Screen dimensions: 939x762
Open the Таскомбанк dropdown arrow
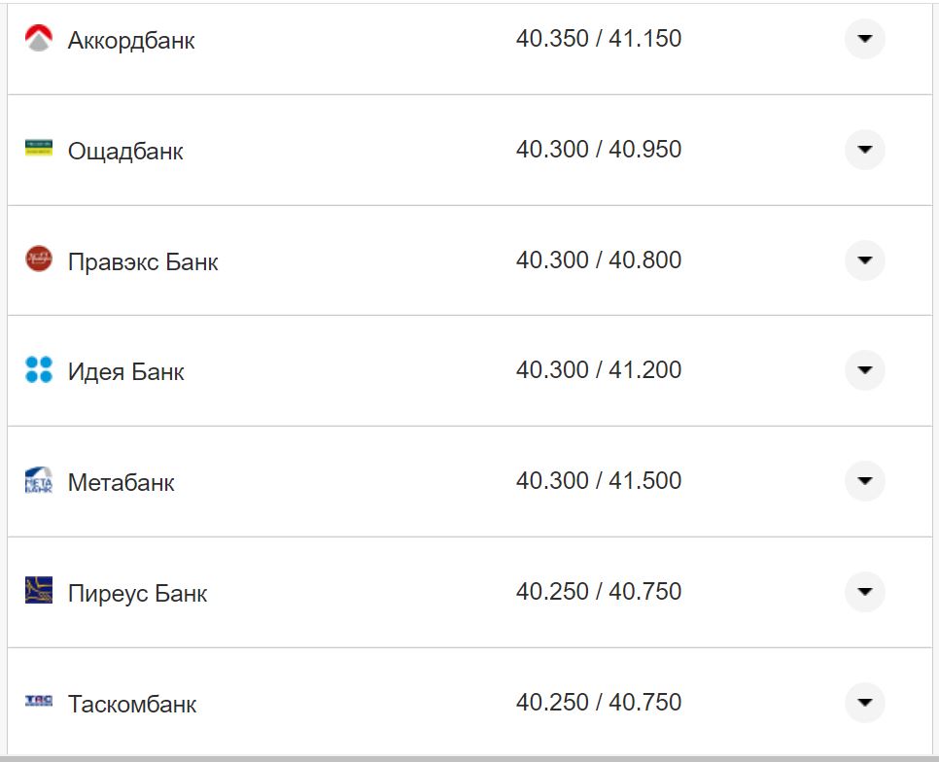coord(864,702)
